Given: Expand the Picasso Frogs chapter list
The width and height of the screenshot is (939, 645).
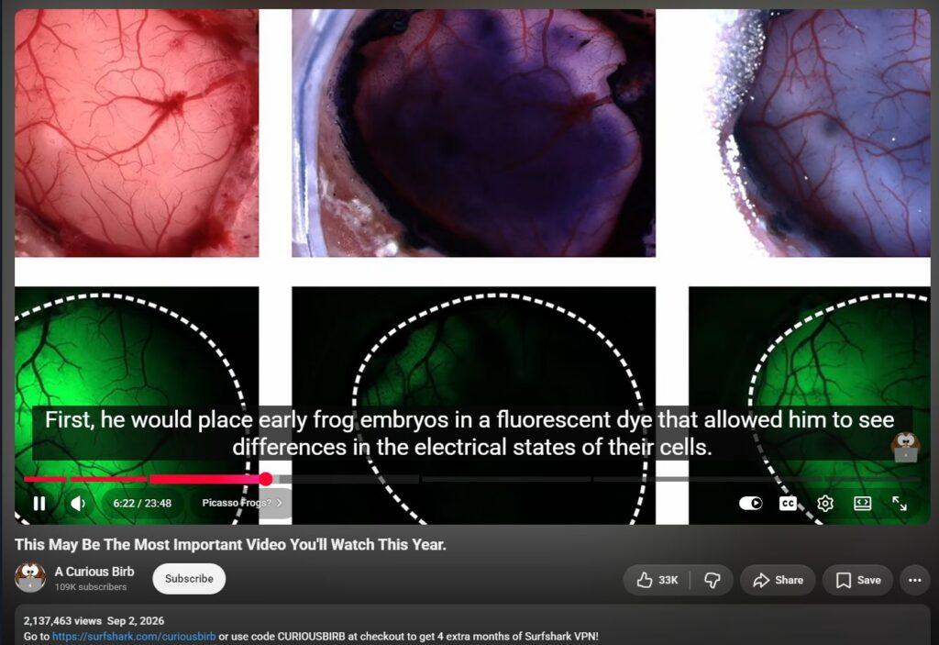Looking at the screenshot, I should pos(242,503).
